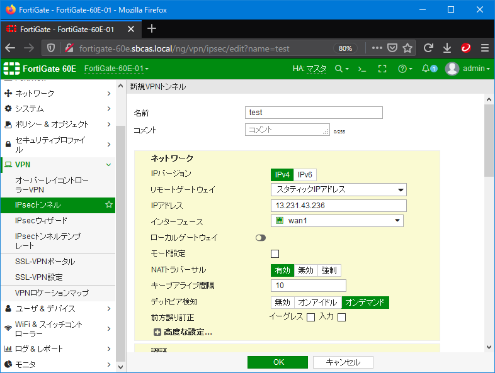Set NATトラバーサル to 強制
The image size is (495, 373).
[x=329, y=270]
